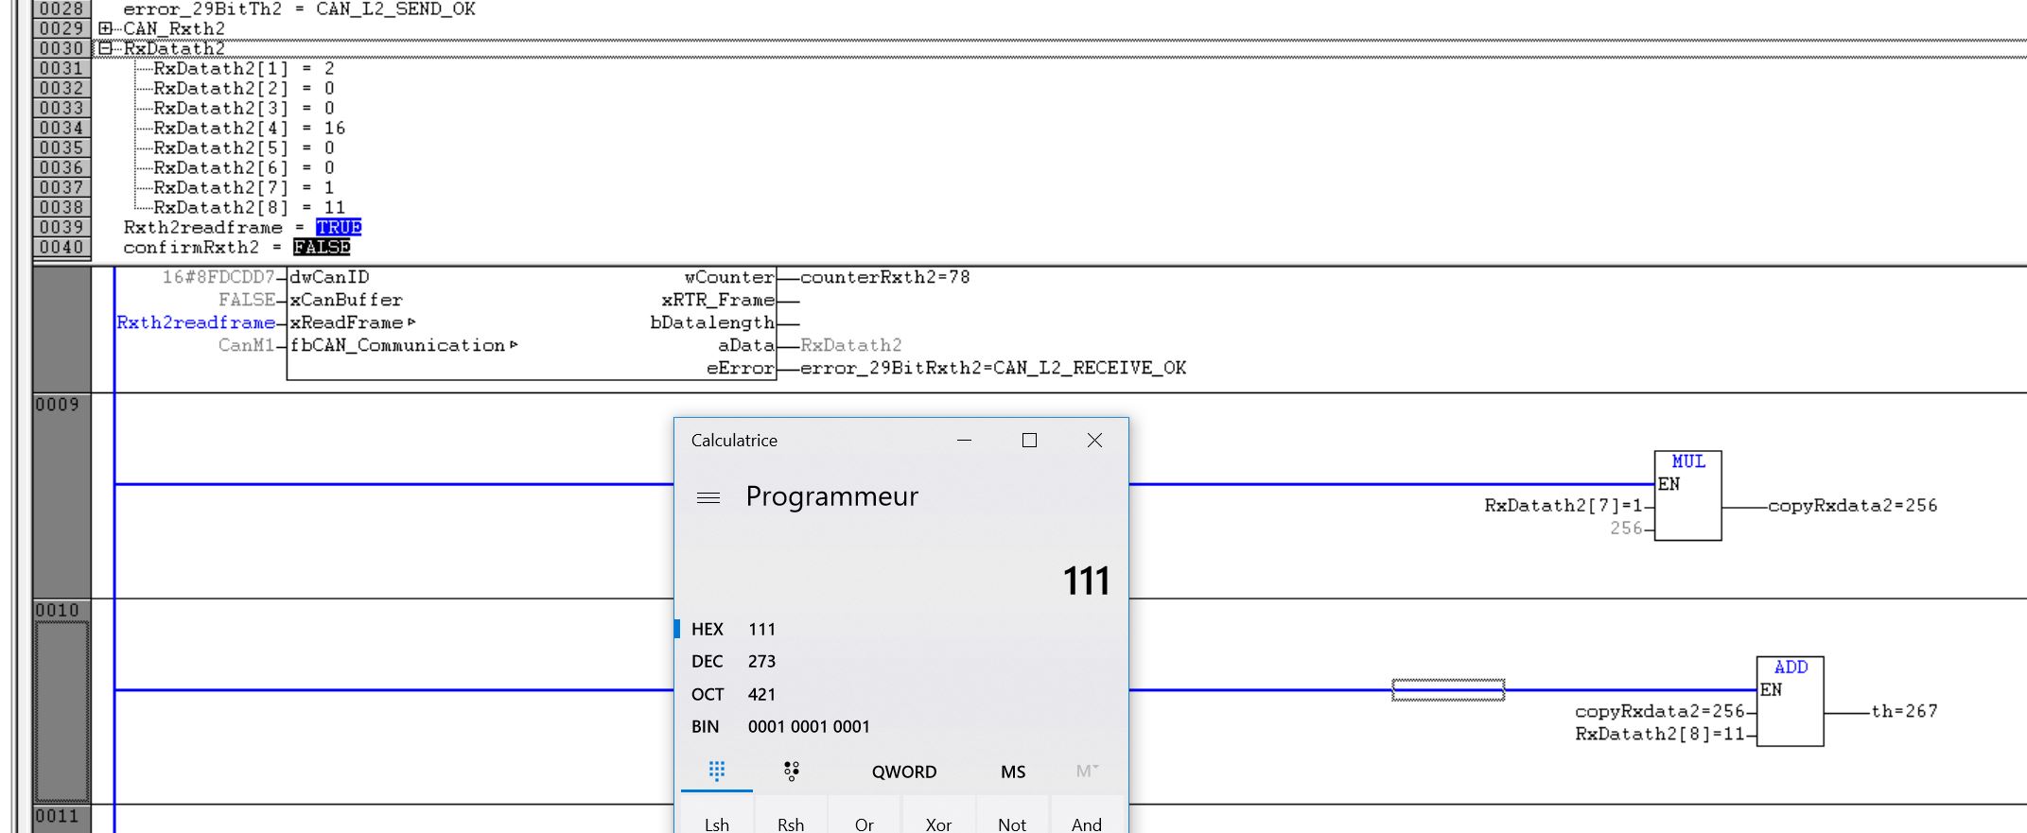Select the OCT number base
Viewport: 2027px width, 833px height.
point(708,695)
